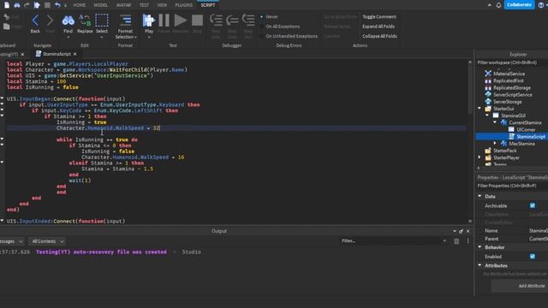Image resolution: width=548 pixels, height=308 pixels.
Task: Click the New file icon in quick bar
Action: point(7,5)
